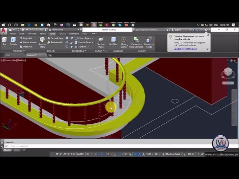This screenshot has height=179, width=239.
Task: Toggle lineweight display in status bar
Action: pos(125,154)
